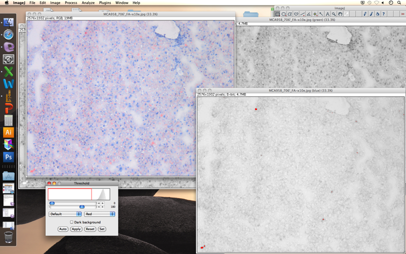The height and width of the screenshot is (254, 406).
Task: Open Photoshop from the dock
Action: (8, 157)
